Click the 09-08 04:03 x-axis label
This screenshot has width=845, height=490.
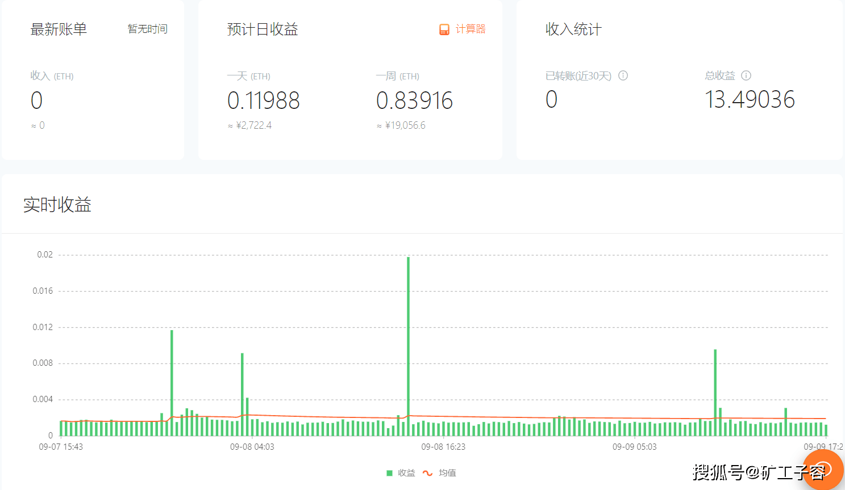tap(252, 447)
